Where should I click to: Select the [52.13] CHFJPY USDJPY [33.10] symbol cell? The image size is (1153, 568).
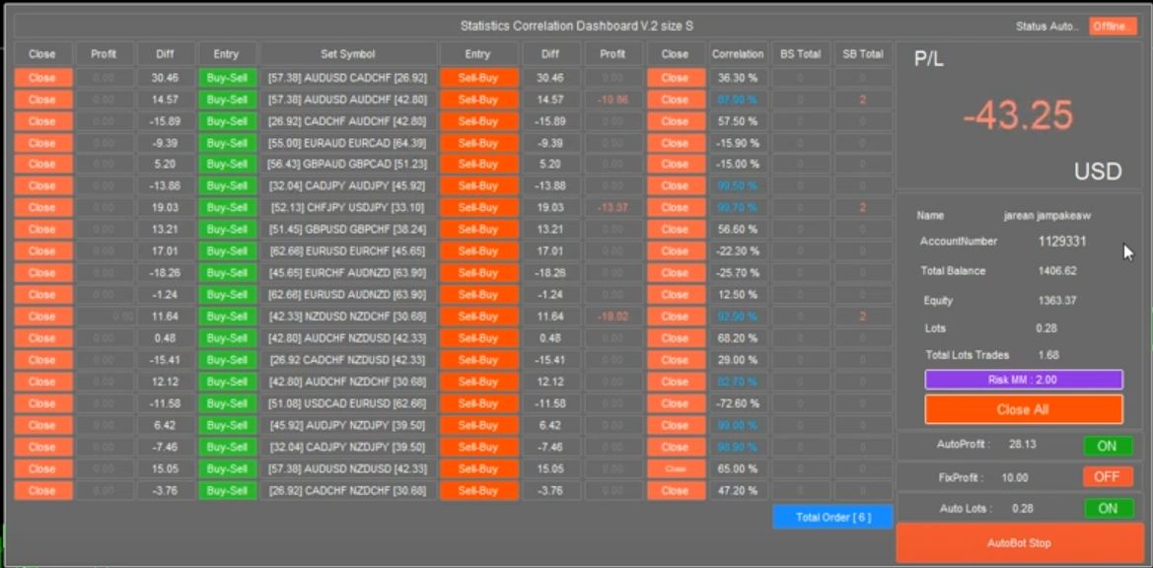click(x=348, y=208)
